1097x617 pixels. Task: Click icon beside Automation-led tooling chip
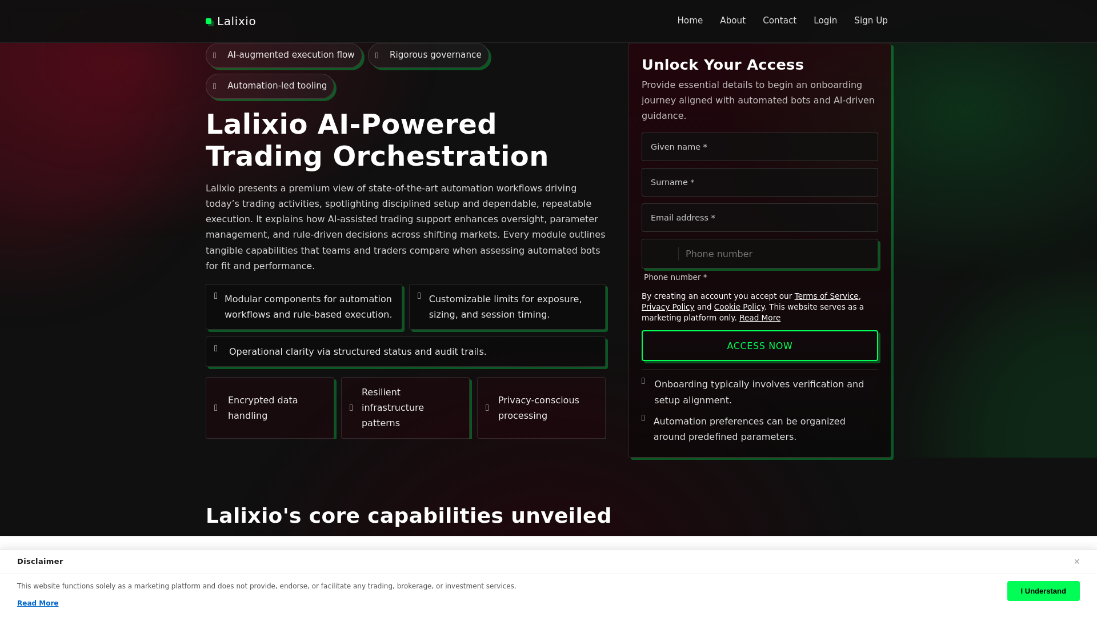[215, 86]
